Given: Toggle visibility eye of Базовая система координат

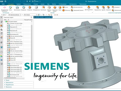Looking at the screenshot, I should (x=8, y=23).
